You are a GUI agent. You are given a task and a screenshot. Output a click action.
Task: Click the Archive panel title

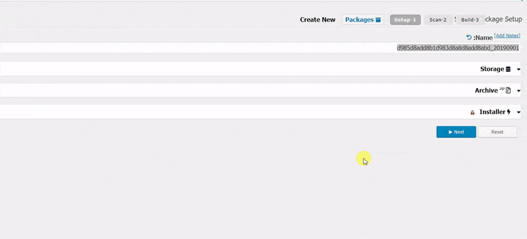(x=486, y=90)
